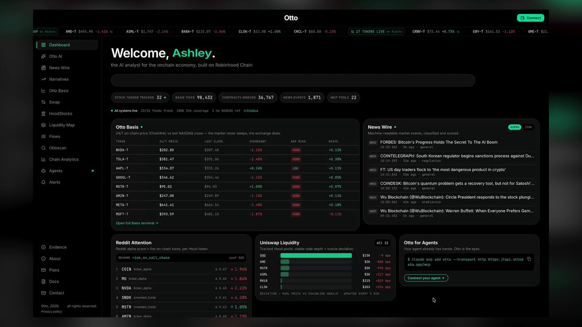The image size is (582, 327).
Task: Click the Otto AI sparkle icon in sidebar
Action: coord(44,56)
